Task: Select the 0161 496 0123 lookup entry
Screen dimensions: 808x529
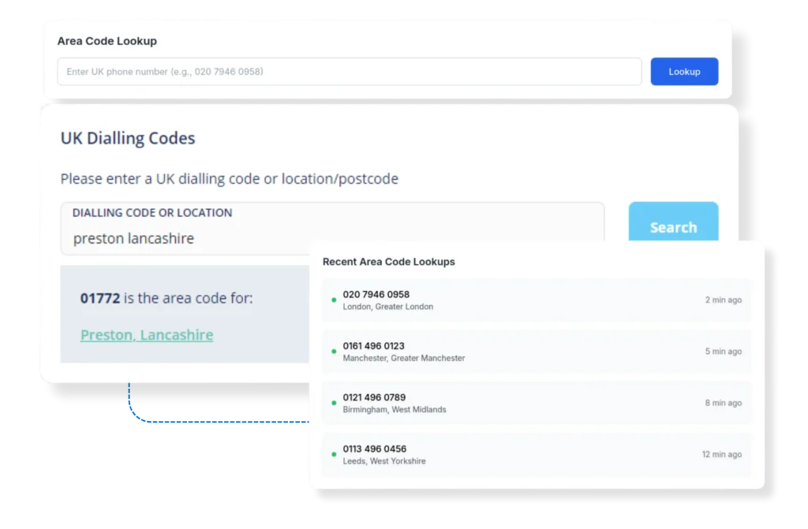Action: [537, 352]
